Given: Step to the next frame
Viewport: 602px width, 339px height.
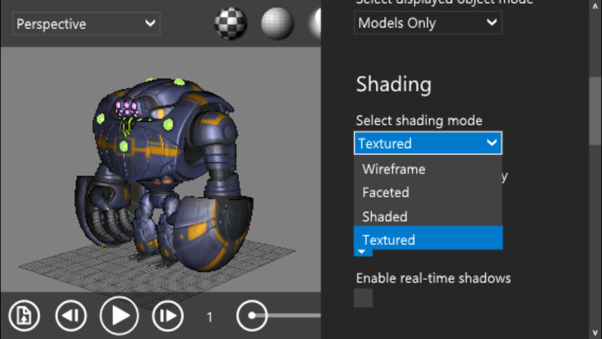Looking at the screenshot, I should 167,316.
